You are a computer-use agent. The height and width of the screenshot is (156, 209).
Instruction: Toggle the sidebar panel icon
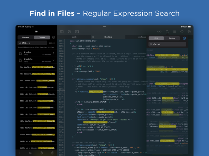coord(62,32)
